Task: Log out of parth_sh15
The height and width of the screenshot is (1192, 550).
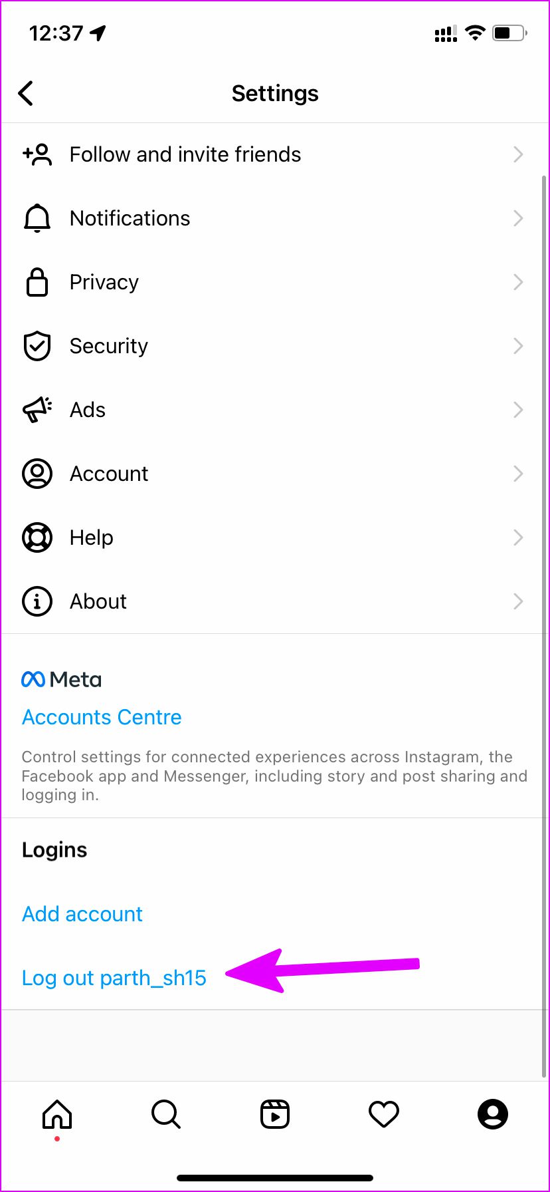Action: [x=114, y=978]
